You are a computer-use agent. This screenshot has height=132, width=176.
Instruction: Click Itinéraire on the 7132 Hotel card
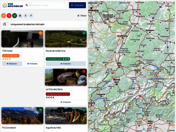[x=32, y=64]
